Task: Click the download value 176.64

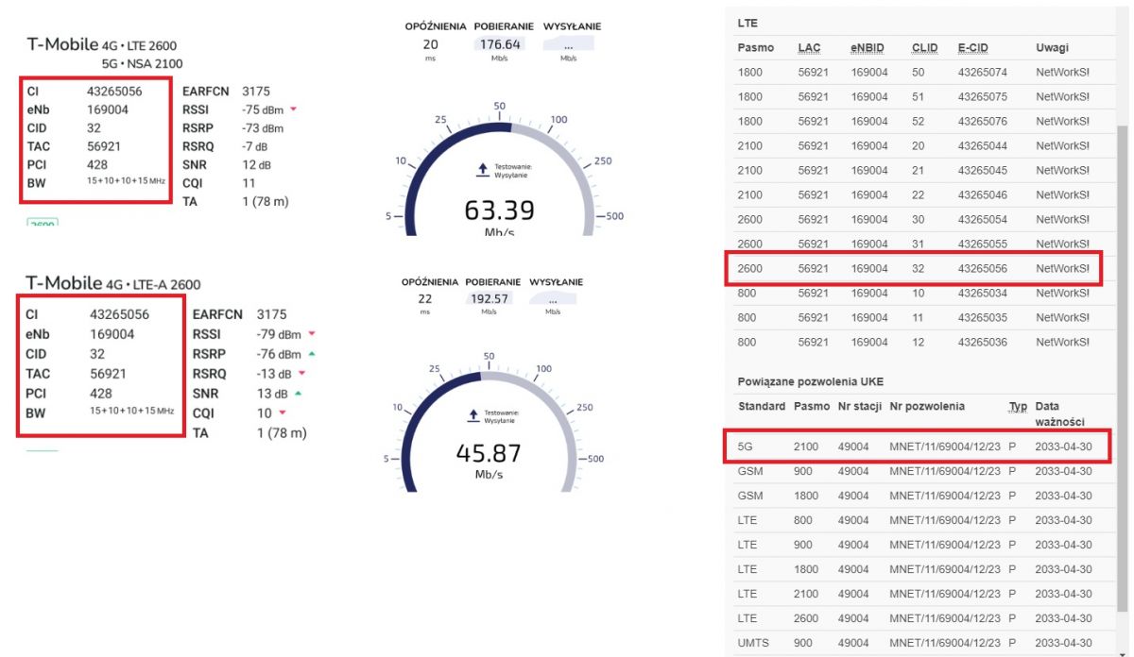Action: [x=500, y=43]
